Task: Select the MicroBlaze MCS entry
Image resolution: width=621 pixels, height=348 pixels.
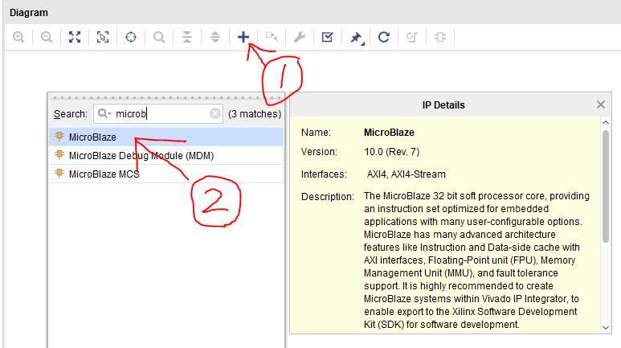Action: click(104, 174)
